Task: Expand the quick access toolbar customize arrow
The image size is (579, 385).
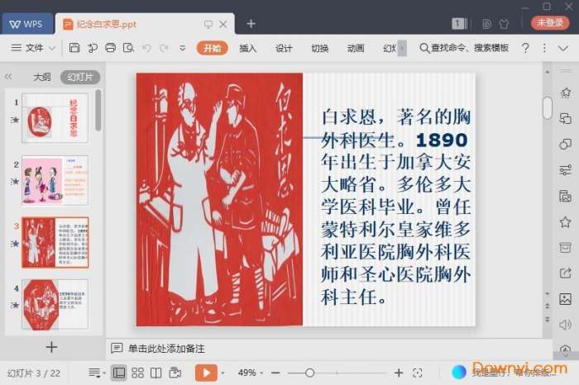Action: 183,48
